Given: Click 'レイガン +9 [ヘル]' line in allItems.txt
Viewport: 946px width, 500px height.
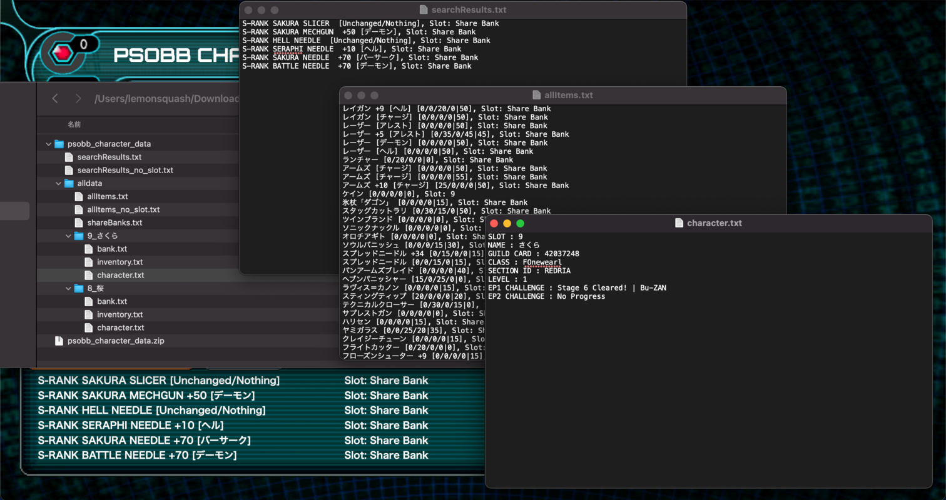Looking at the screenshot, I should tap(447, 109).
